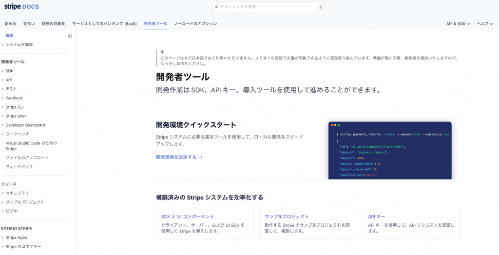Click the 開発環境クイックスタート heading
The image size is (499, 255).
click(x=196, y=124)
